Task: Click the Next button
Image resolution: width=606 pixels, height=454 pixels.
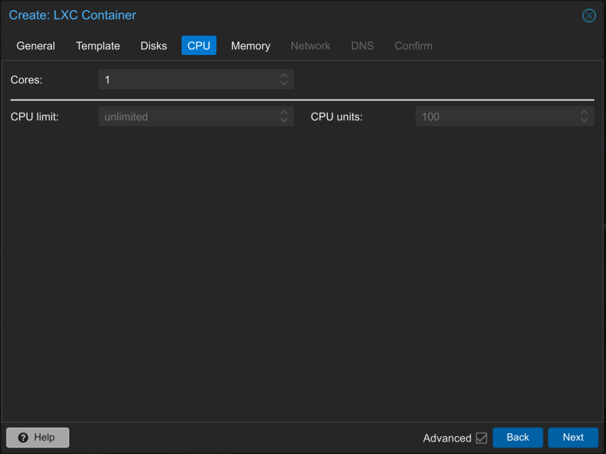Action: pos(573,437)
